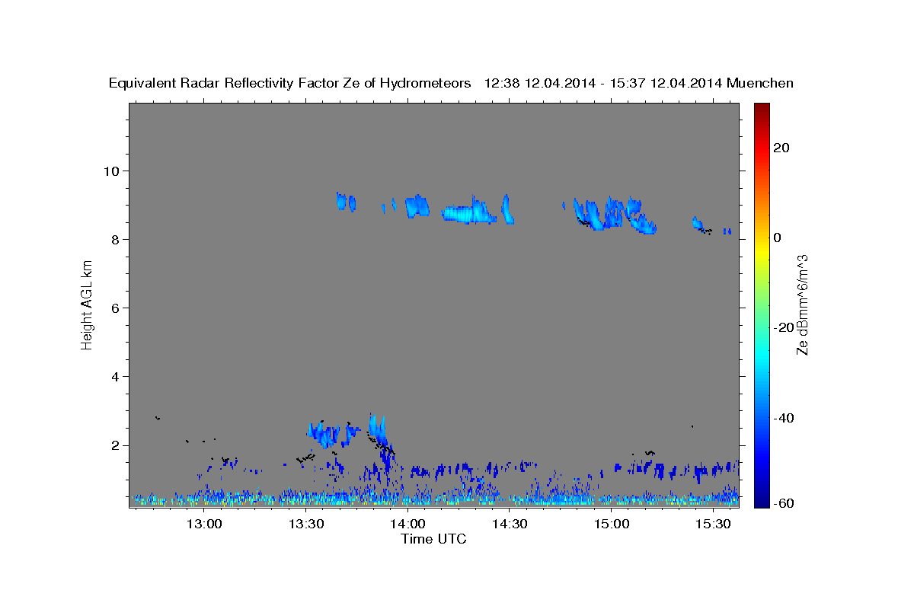Click the cloud cluster near 15:00 at 8.8 km
Image resolution: width=914 pixels, height=609 pixels.
click(615, 214)
